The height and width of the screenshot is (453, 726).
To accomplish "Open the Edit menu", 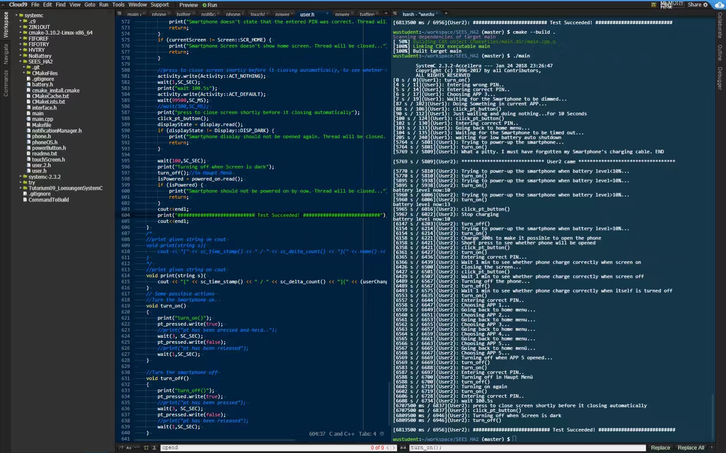I will pyautogui.click(x=48, y=5).
